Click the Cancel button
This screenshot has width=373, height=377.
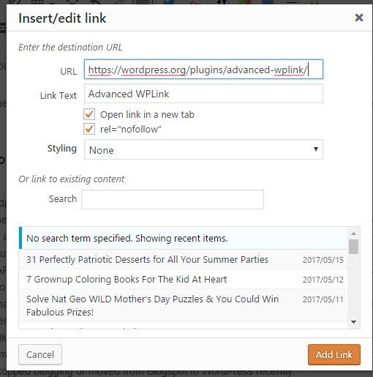coord(40,354)
